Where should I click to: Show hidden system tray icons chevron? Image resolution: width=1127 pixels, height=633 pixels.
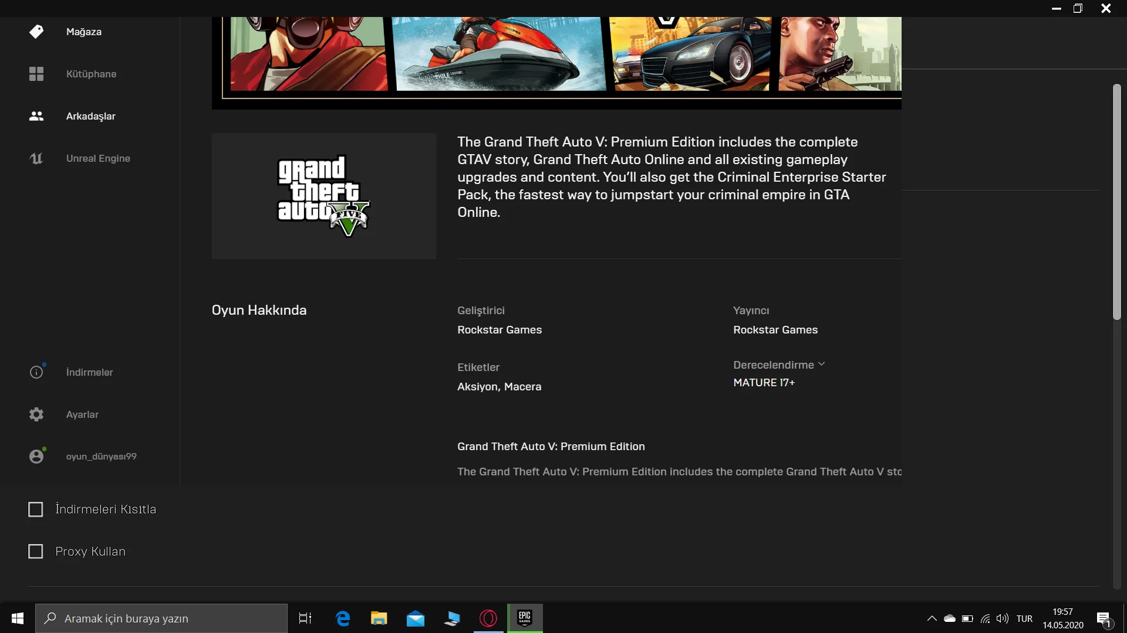(932, 618)
